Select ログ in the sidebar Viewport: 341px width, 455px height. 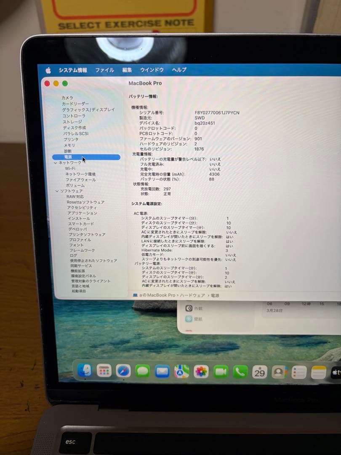(73, 255)
